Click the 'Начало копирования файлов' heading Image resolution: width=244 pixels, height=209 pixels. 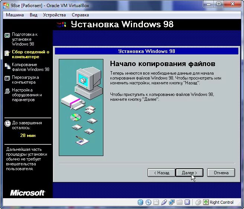163,63
